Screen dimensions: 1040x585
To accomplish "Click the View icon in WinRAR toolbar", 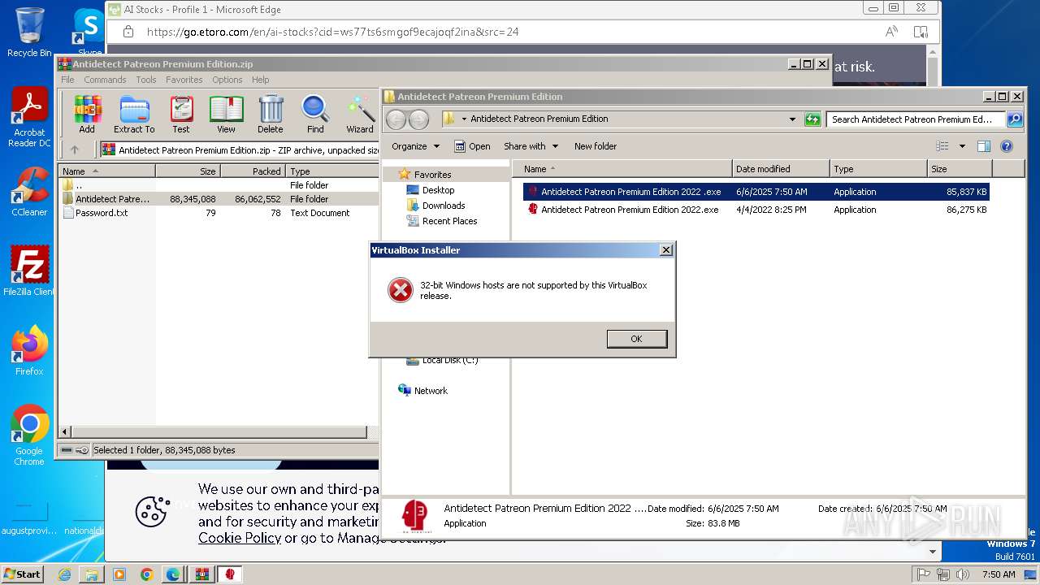I will (226, 114).
